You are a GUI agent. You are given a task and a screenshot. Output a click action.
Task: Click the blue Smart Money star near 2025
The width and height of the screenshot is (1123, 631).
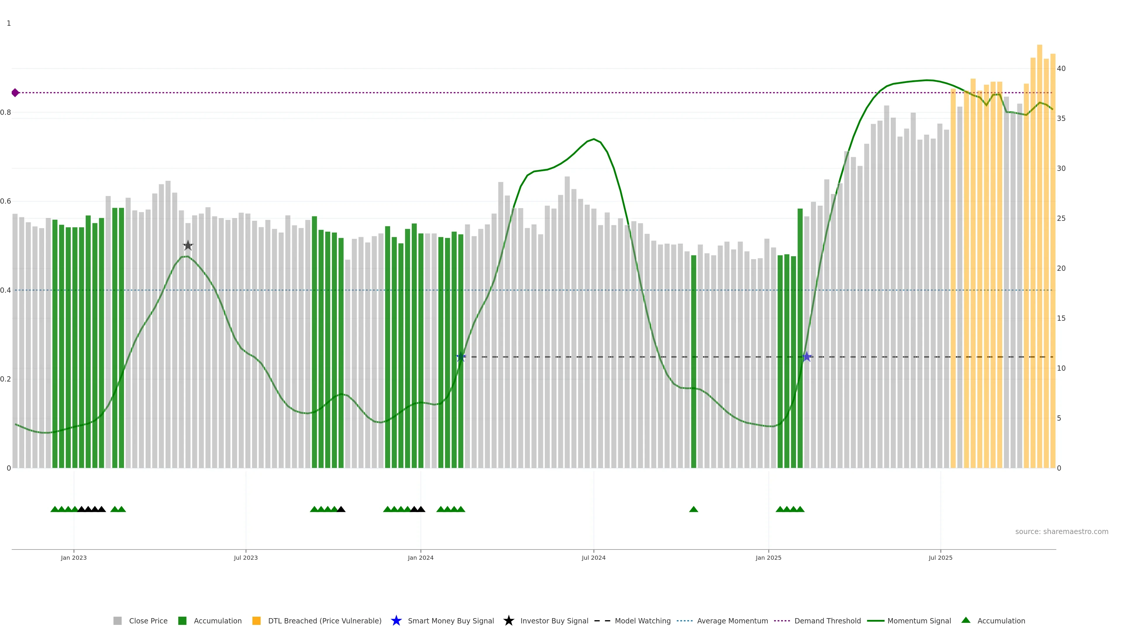[x=807, y=357]
